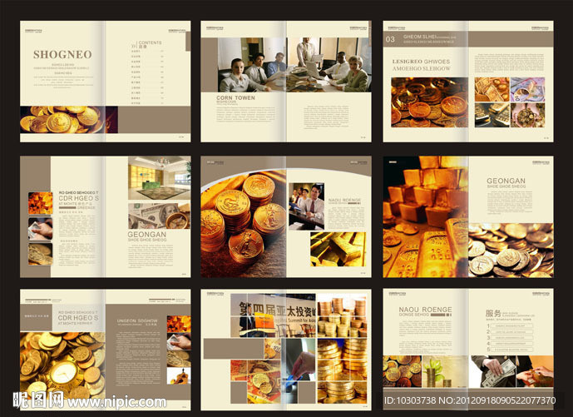Select the large stacked gold ingots photo
Viewport: 573px width, 417px height.
[x=426, y=217]
